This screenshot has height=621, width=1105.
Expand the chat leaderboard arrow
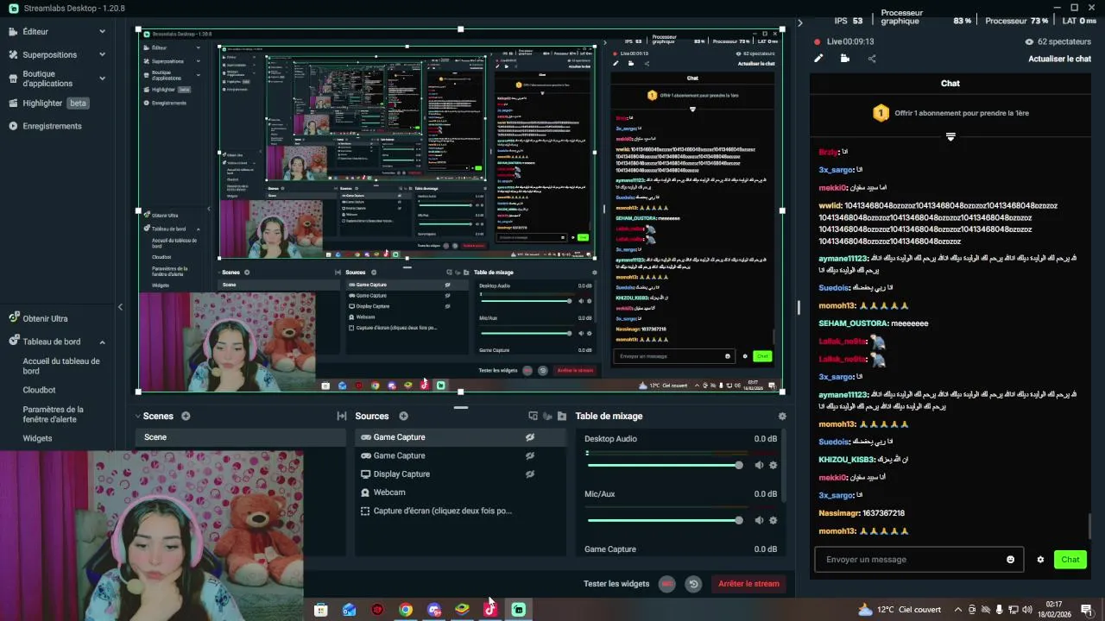click(950, 136)
